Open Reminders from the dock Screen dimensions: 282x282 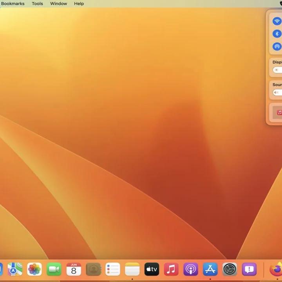(113, 269)
